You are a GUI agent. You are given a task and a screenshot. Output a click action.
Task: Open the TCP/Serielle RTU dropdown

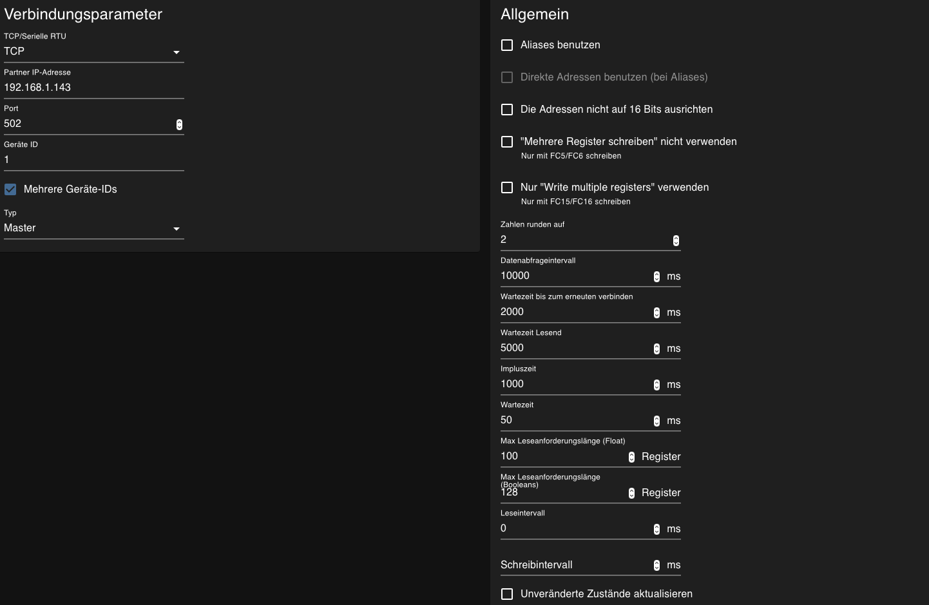[93, 52]
